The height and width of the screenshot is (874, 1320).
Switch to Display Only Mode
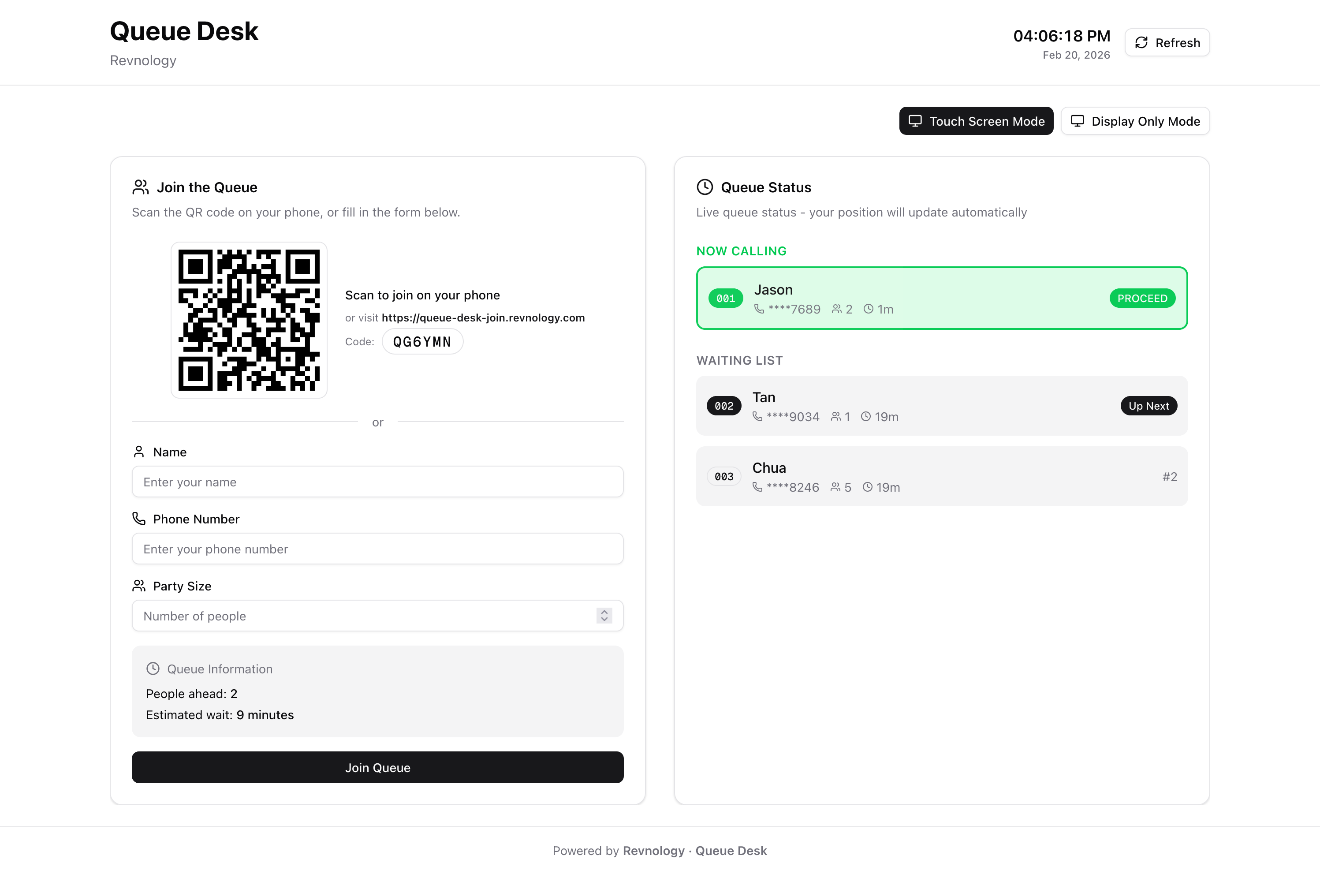1134,121
